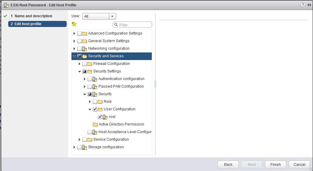Click the General System Settings folder icon
Image resolution: width=313 pixels, height=171 pixels.
pos(85,41)
